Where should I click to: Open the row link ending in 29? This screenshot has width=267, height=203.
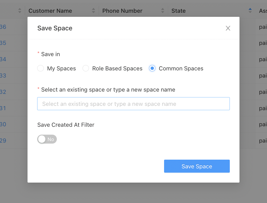coord(3,141)
